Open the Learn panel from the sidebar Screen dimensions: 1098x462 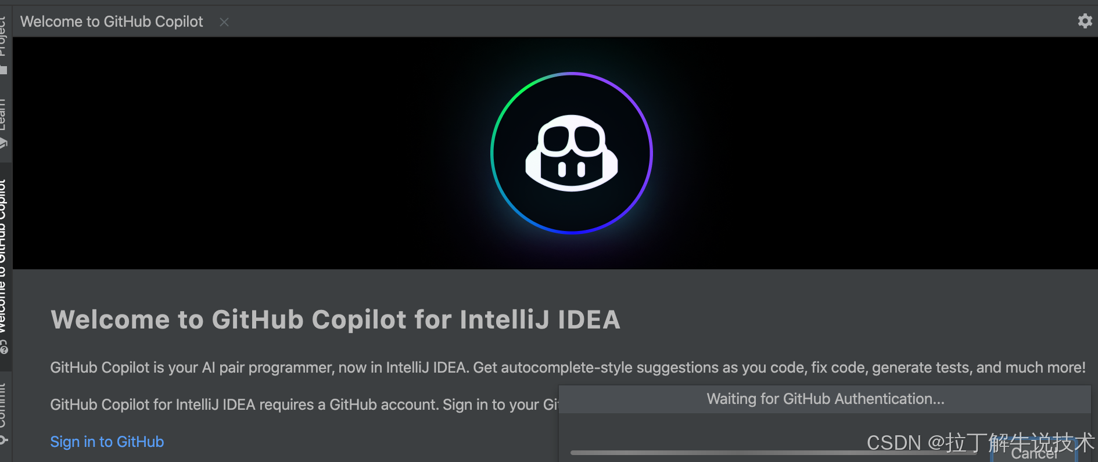pos(5,119)
